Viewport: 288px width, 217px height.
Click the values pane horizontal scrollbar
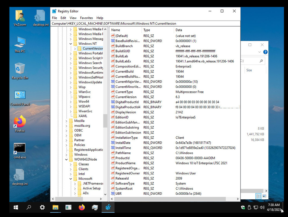[x=170, y=199]
